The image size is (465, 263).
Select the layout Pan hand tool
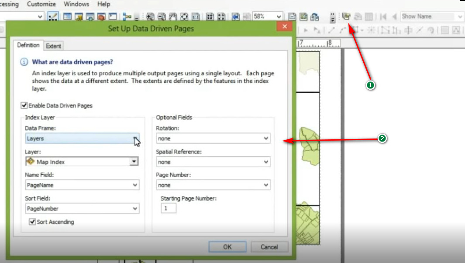coord(173,17)
